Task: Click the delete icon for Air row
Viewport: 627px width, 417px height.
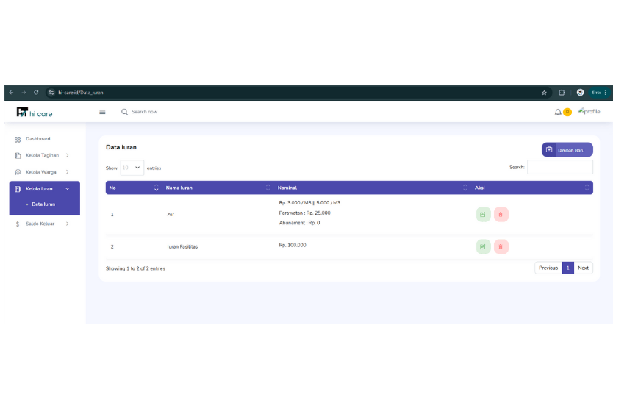Action: [501, 215]
